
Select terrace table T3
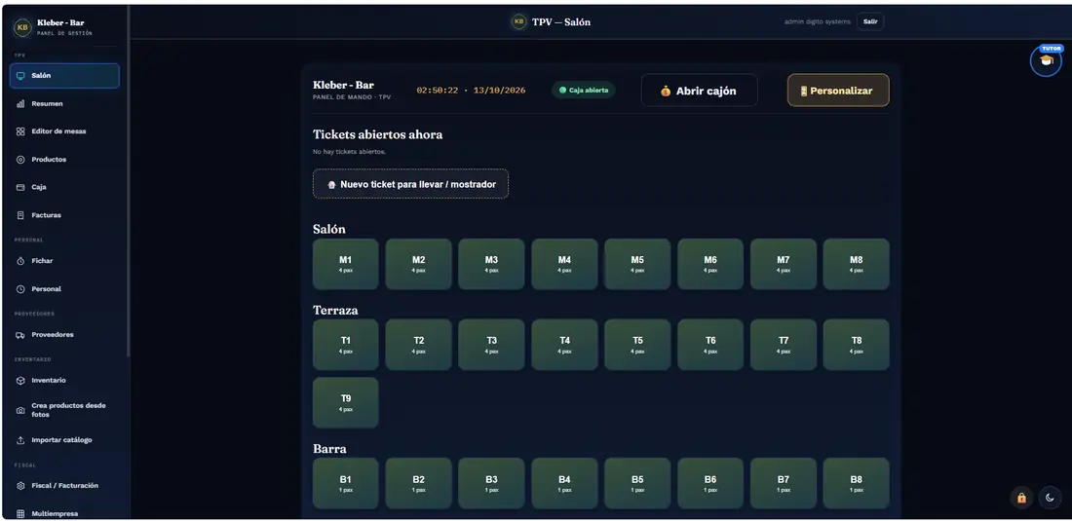pyautogui.click(x=491, y=345)
